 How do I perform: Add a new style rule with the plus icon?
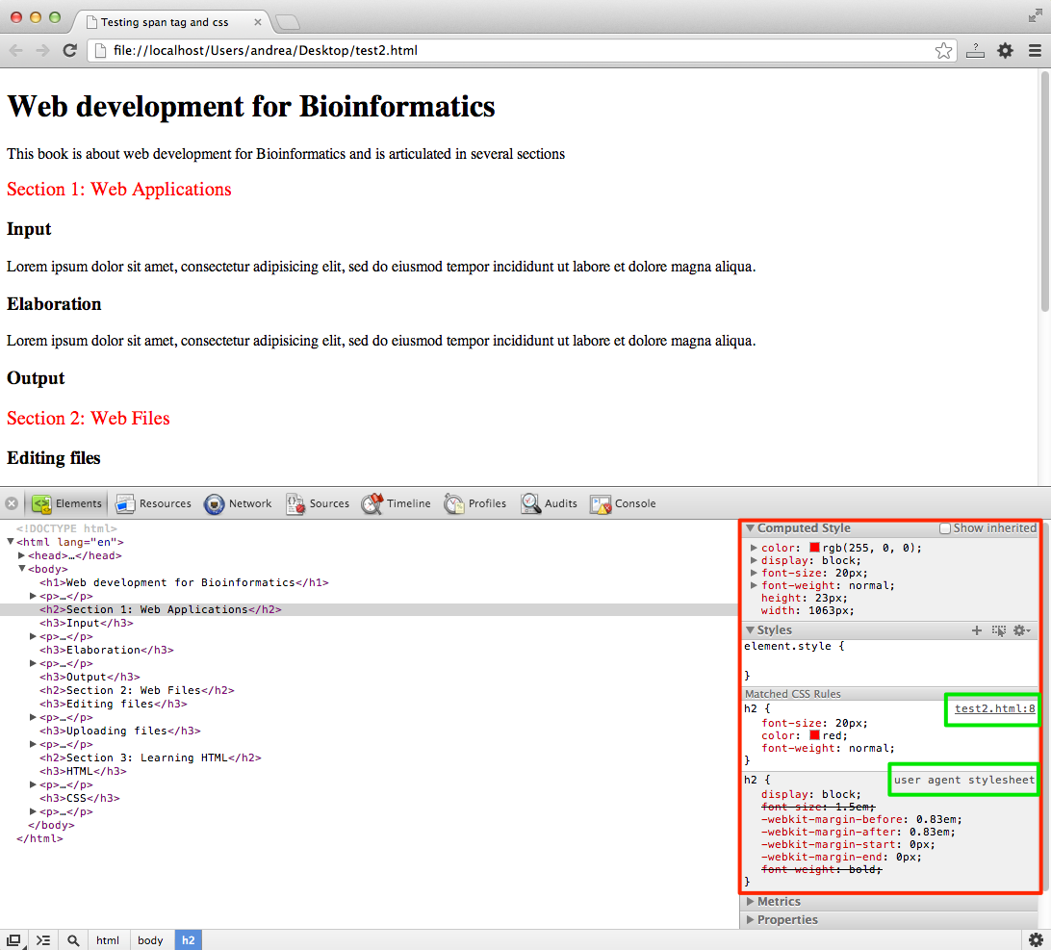pyautogui.click(x=977, y=630)
